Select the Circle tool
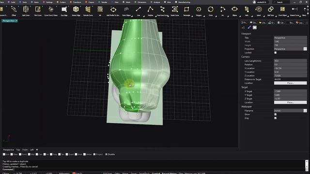Image resolution: width=310 pixels, height=174 pixels. (x=211, y=11)
